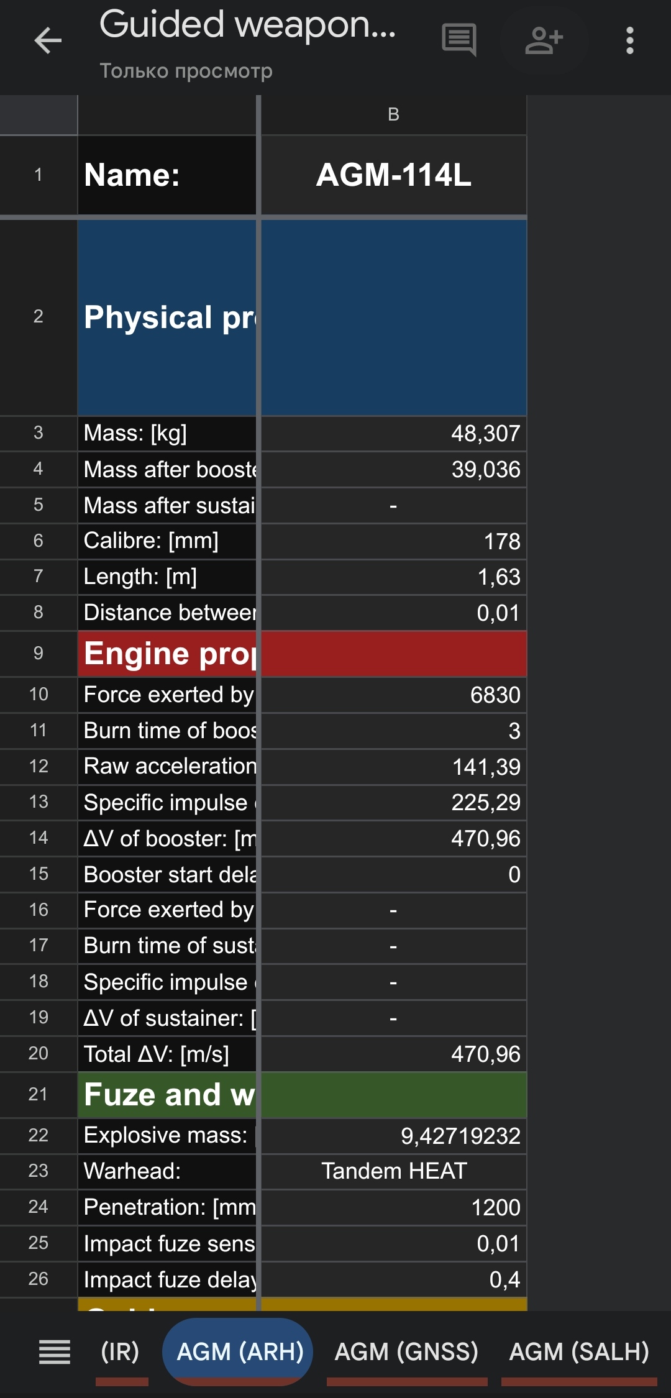This screenshot has height=1398, width=671.
Task: Select the AGM-114L name cell
Action: 393,175
